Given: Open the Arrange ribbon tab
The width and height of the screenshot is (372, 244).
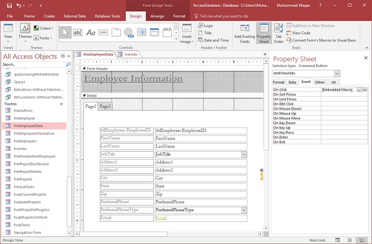Looking at the screenshot, I should click(x=157, y=16).
